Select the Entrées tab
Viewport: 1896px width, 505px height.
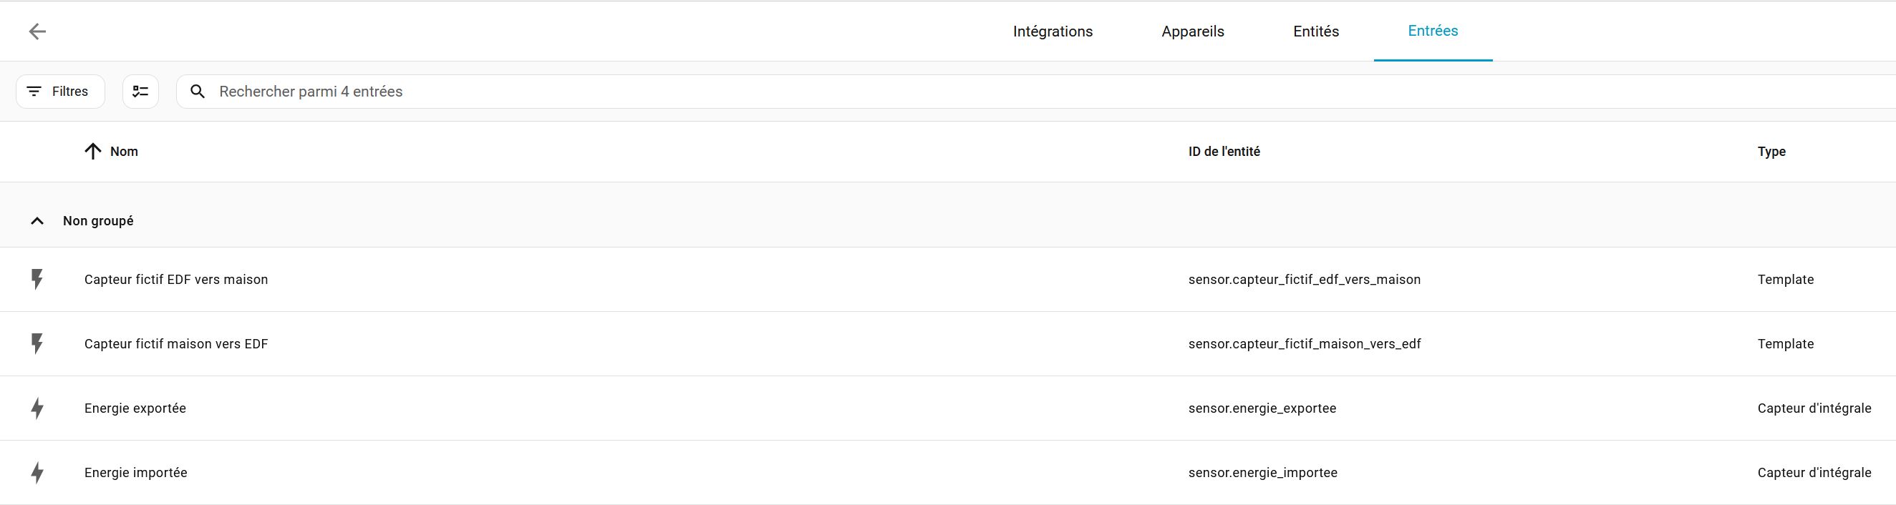(x=1432, y=31)
